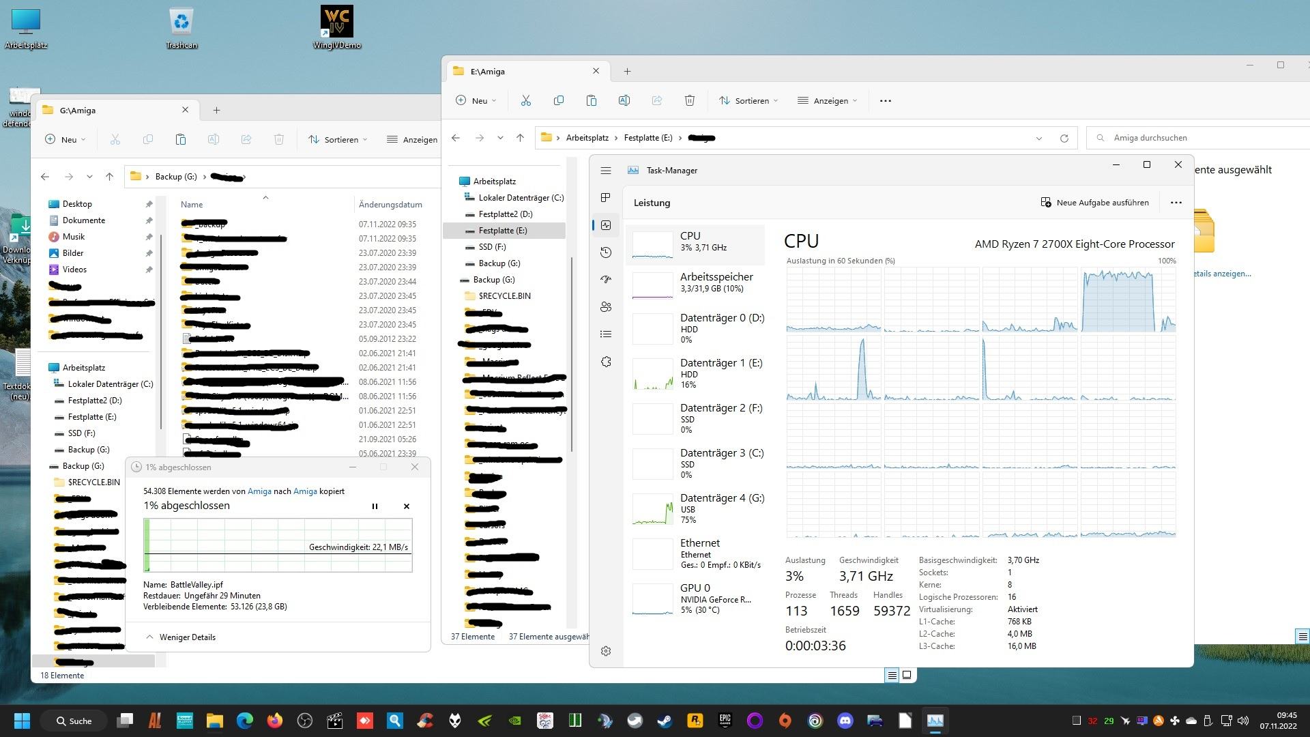Viewport: 1310px width, 737px height.
Task: Open Processes page icon in Task Manager sidebar
Action: click(605, 198)
